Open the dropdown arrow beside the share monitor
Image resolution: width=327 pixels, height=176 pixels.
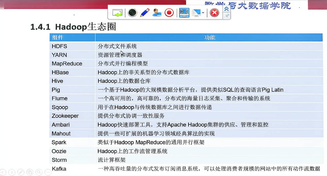point(203,13)
